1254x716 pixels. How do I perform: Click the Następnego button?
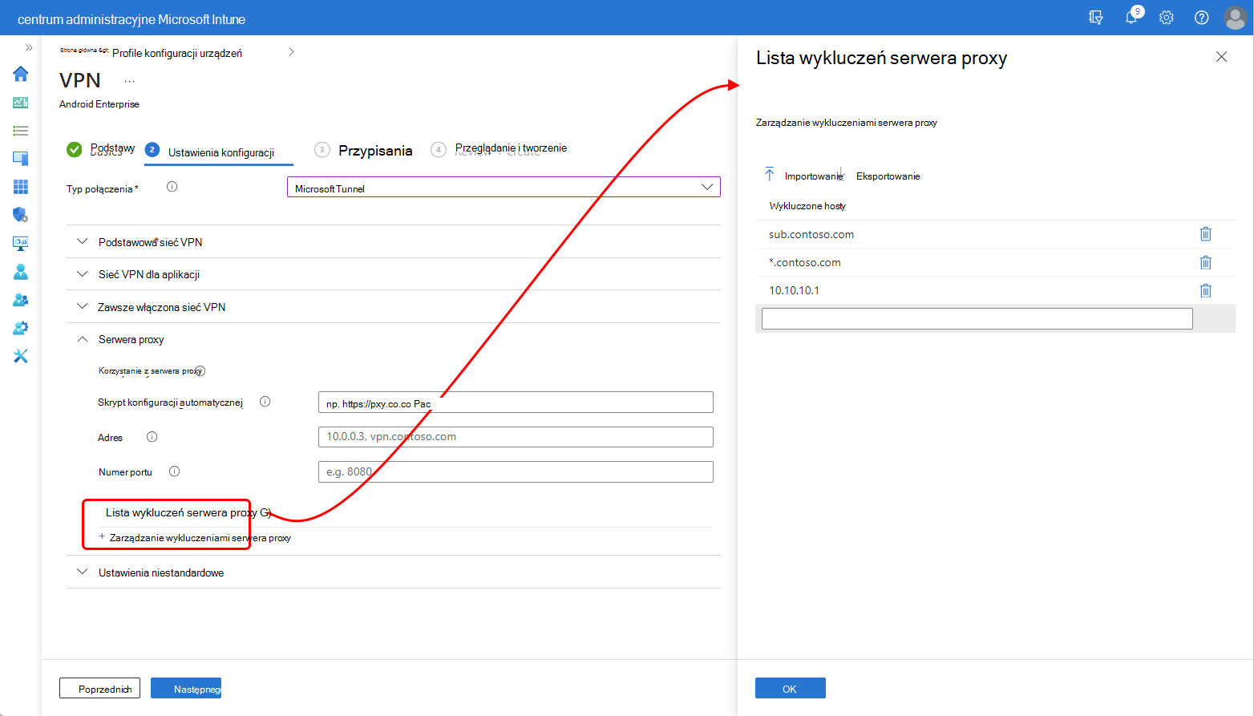[x=186, y=688]
